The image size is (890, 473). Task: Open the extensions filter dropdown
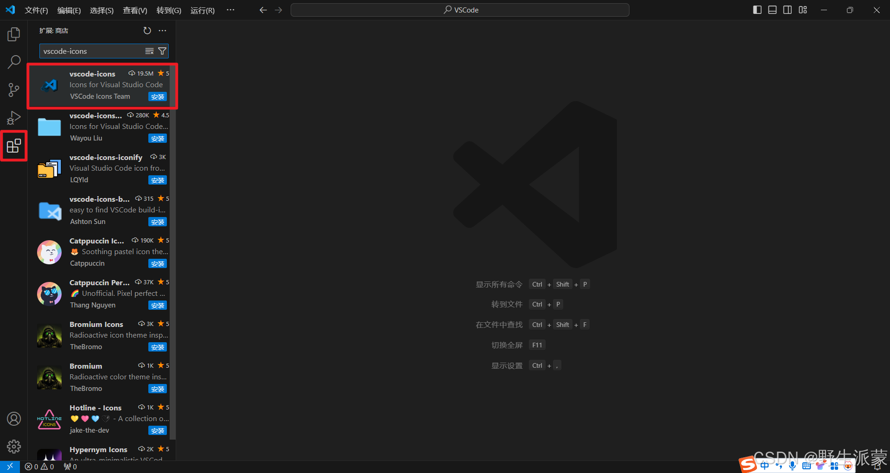coord(162,51)
